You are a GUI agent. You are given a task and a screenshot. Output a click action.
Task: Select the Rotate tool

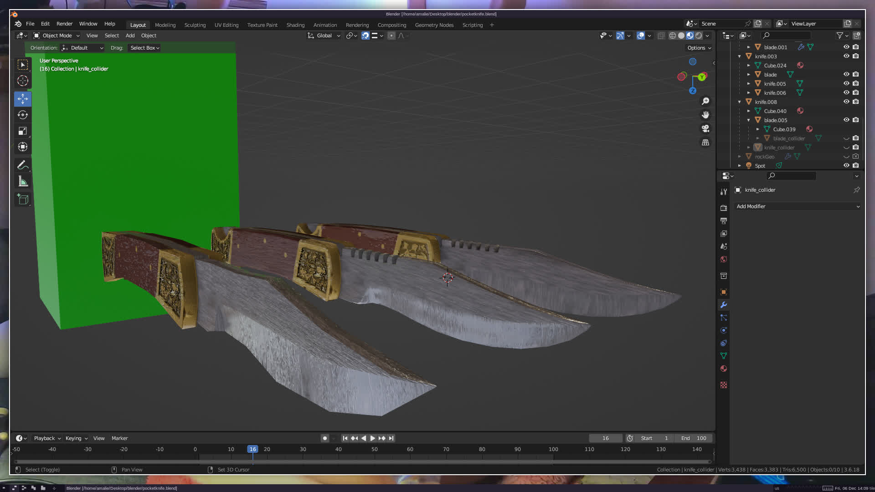pyautogui.click(x=22, y=115)
